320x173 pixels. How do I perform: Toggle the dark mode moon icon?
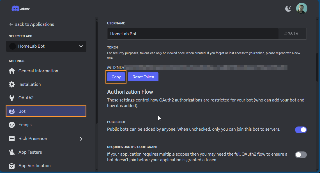point(288,9)
